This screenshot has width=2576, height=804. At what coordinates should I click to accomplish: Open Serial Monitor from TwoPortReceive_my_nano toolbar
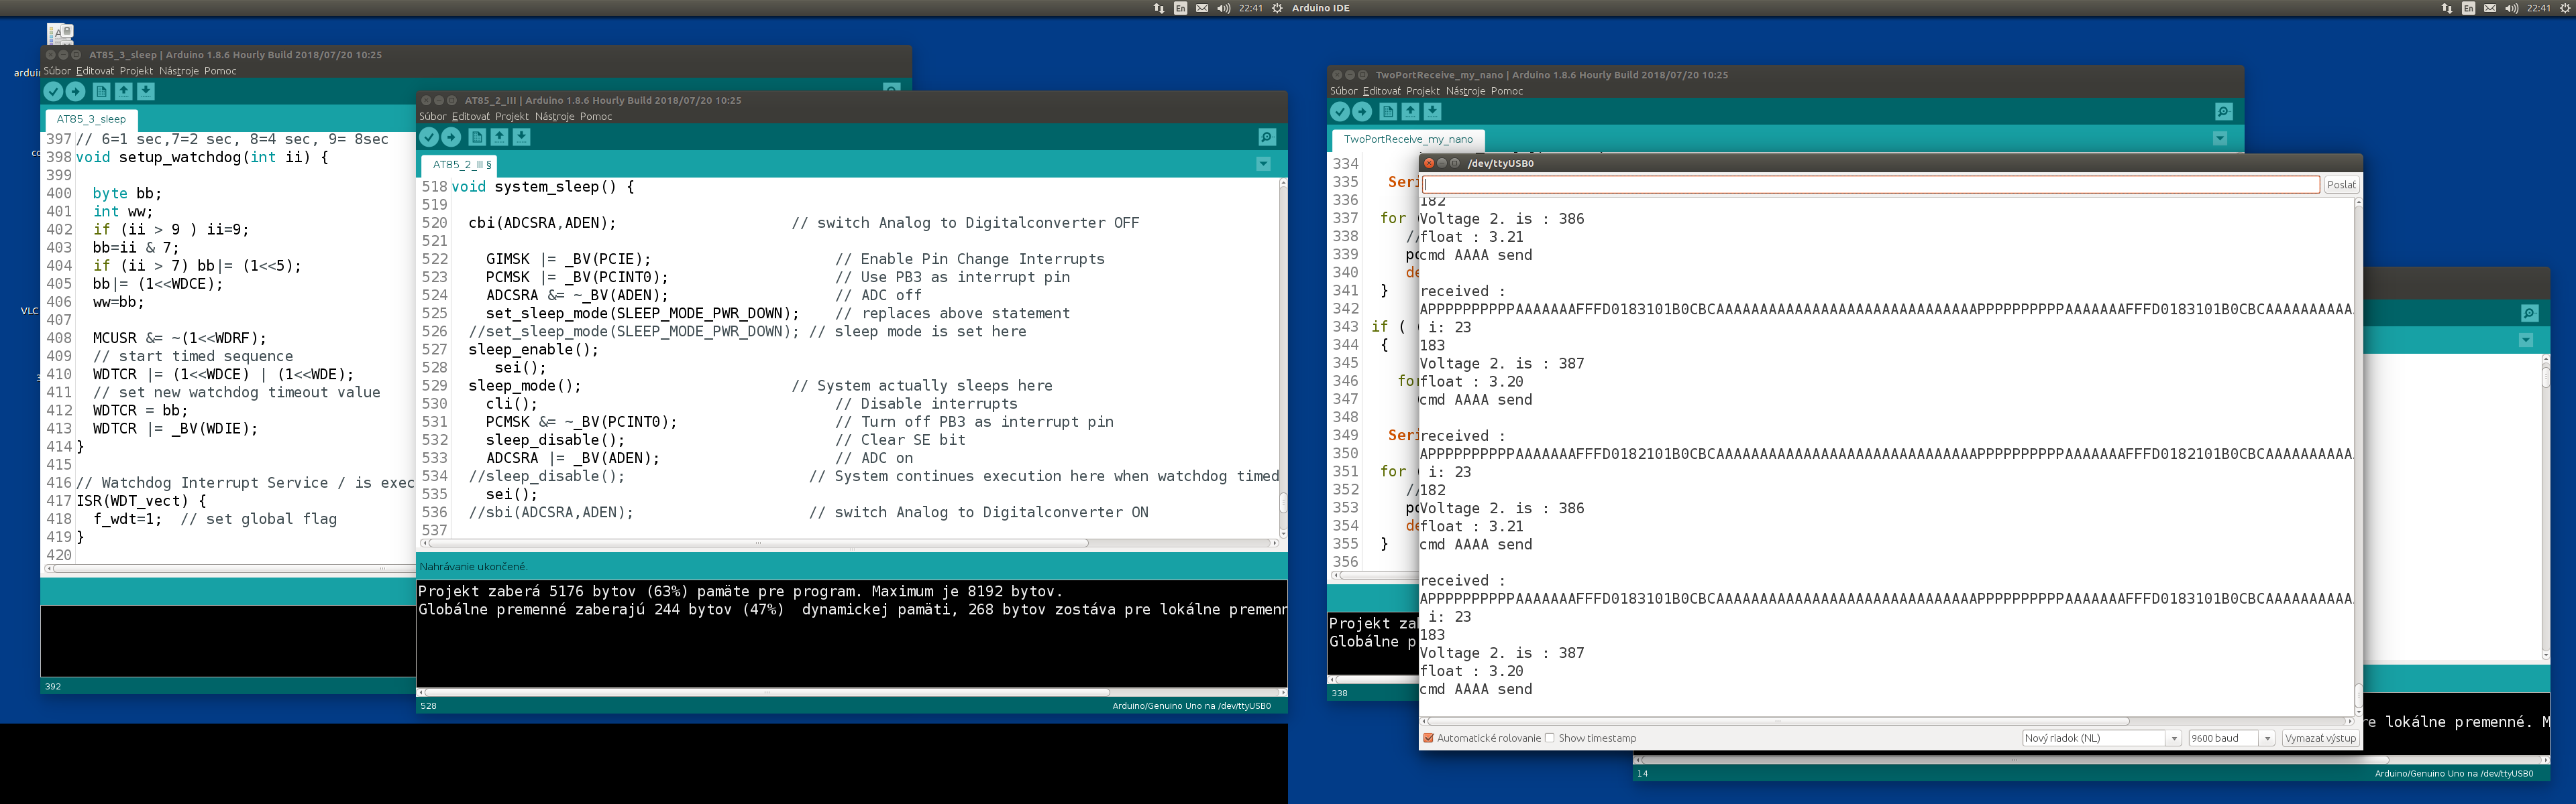point(2223,112)
